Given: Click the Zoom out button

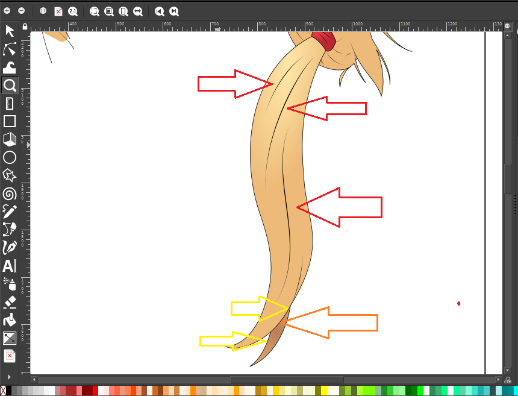Looking at the screenshot, I should [x=22, y=11].
